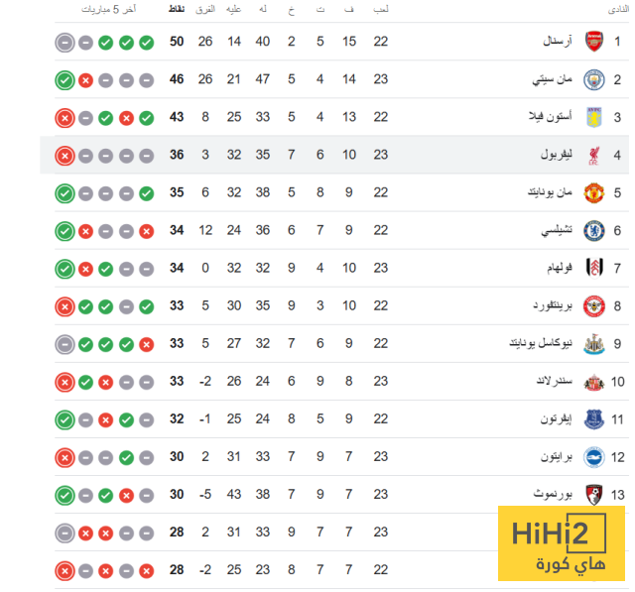Click the Arsenal club crest
This screenshot has height=592, width=635.
point(593,42)
